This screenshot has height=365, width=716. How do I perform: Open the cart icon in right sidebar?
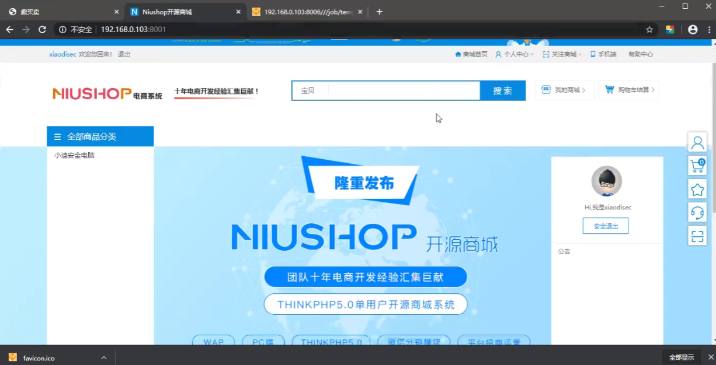pos(697,166)
